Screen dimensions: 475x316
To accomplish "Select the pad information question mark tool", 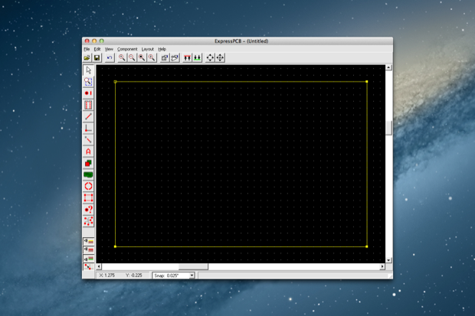I will [88, 210].
